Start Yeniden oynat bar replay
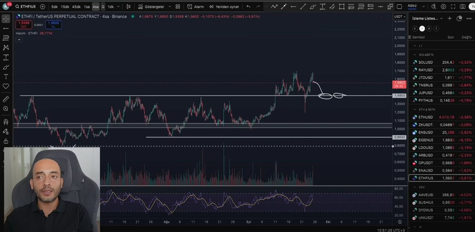This screenshot has width=475, height=232. pyautogui.click(x=224, y=7)
